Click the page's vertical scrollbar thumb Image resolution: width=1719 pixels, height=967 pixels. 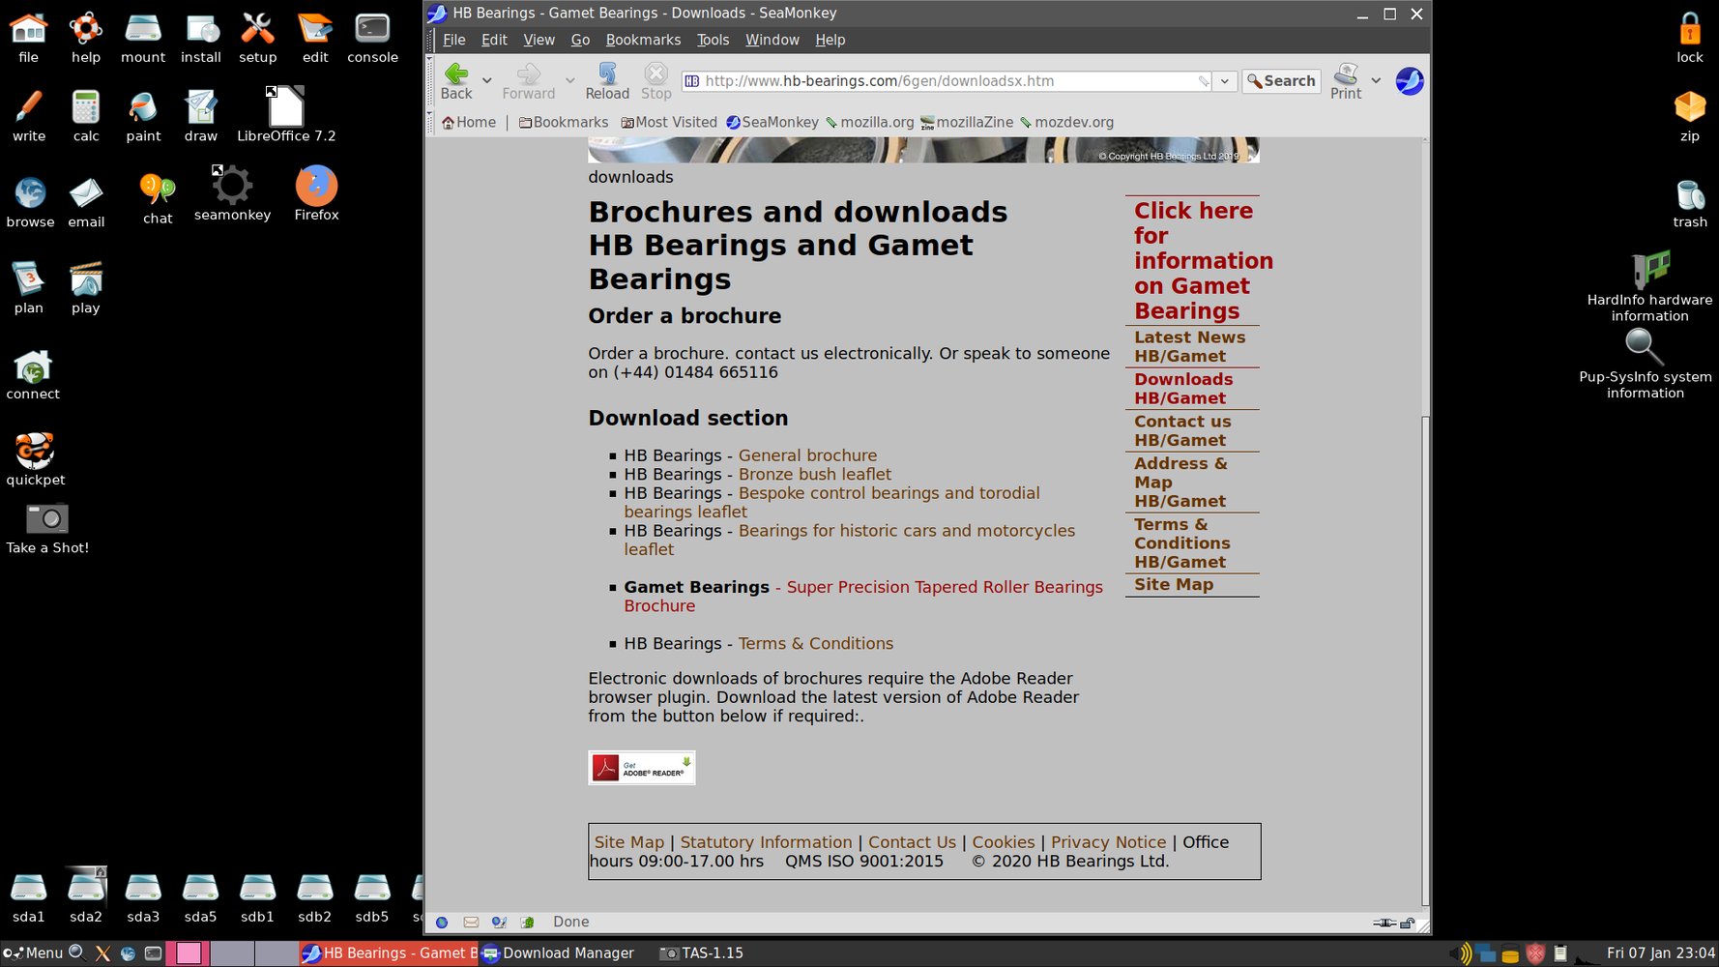[1425, 658]
